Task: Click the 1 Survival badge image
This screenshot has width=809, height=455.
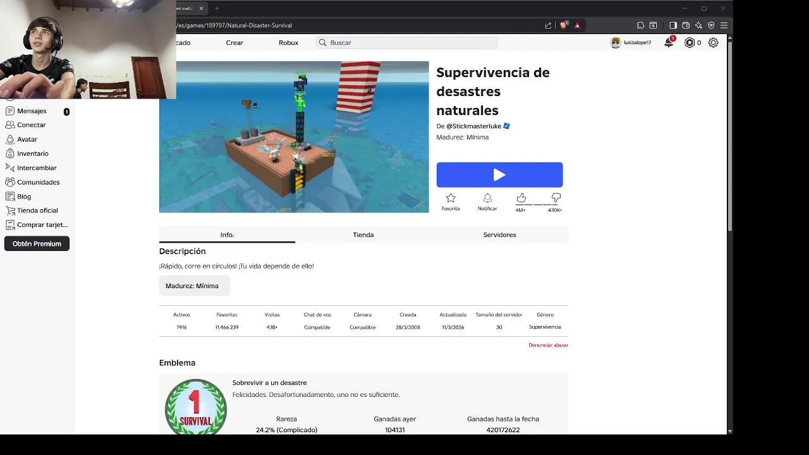Action: click(x=196, y=407)
